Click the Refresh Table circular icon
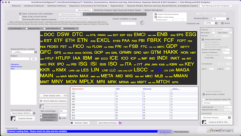Image resolution: width=241 pixels, height=136 pixels. (x=72, y=123)
